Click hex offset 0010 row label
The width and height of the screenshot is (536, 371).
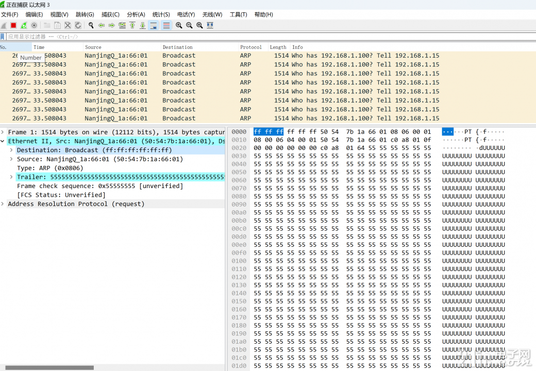pyautogui.click(x=239, y=140)
